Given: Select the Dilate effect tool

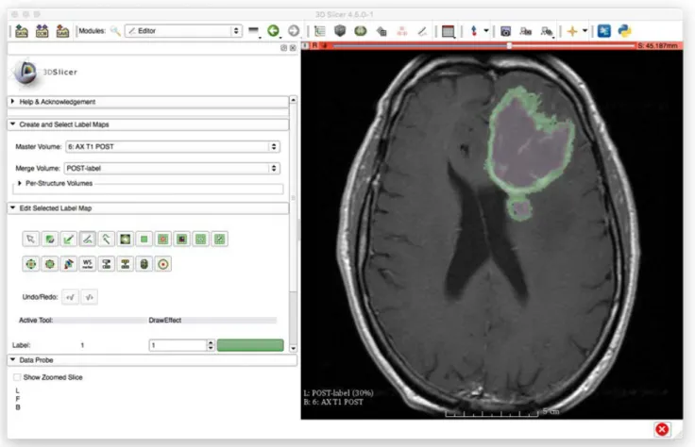Looking at the screenshot, I should tap(50, 264).
